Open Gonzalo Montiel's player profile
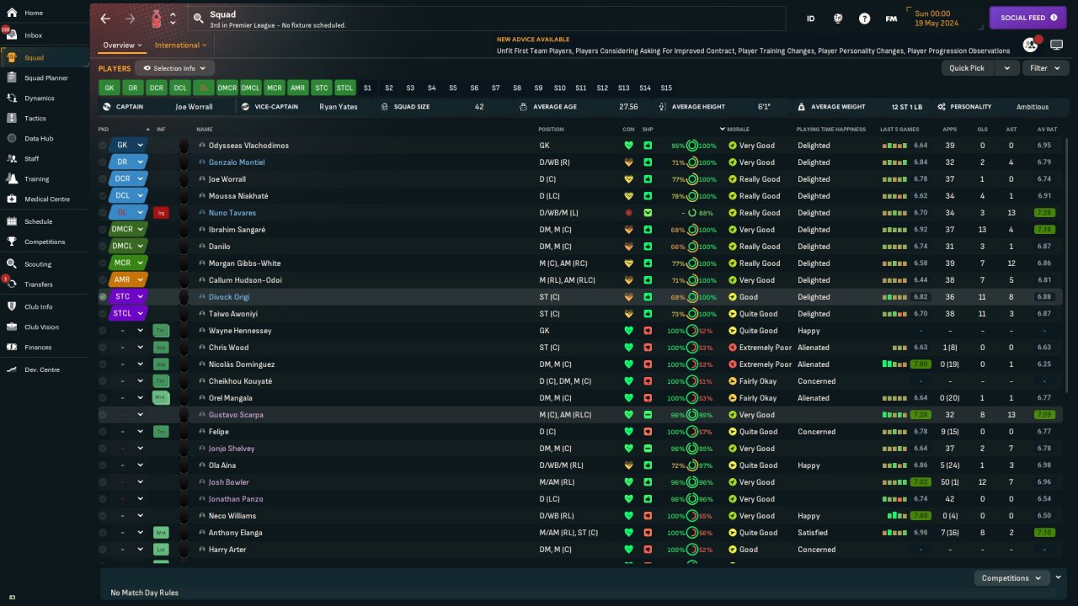This screenshot has height=606, width=1078. (x=237, y=162)
